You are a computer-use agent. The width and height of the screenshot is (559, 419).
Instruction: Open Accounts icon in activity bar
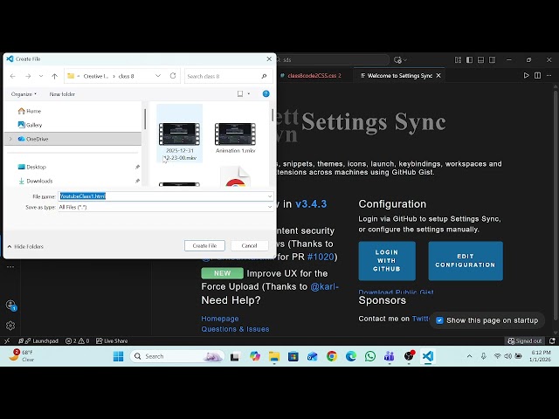pyautogui.click(x=10, y=305)
